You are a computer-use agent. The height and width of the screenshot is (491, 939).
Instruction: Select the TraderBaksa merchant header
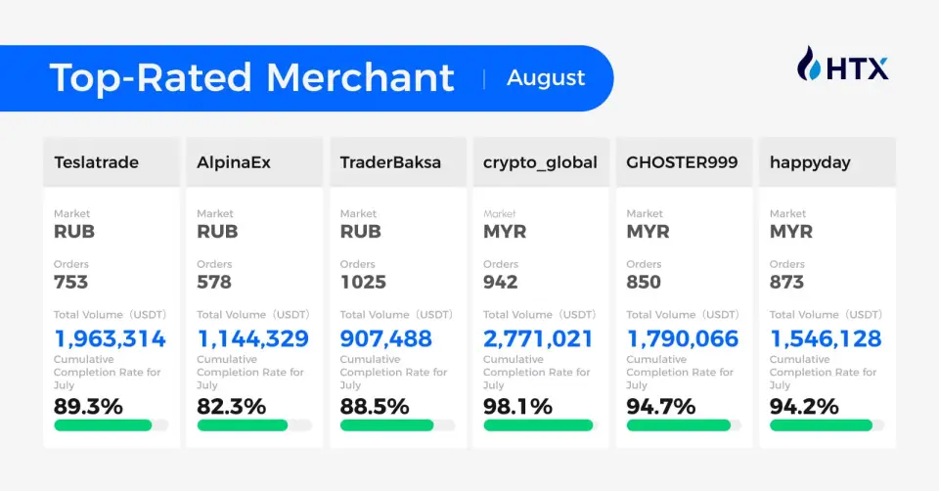pyautogui.click(x=398, y=162)
